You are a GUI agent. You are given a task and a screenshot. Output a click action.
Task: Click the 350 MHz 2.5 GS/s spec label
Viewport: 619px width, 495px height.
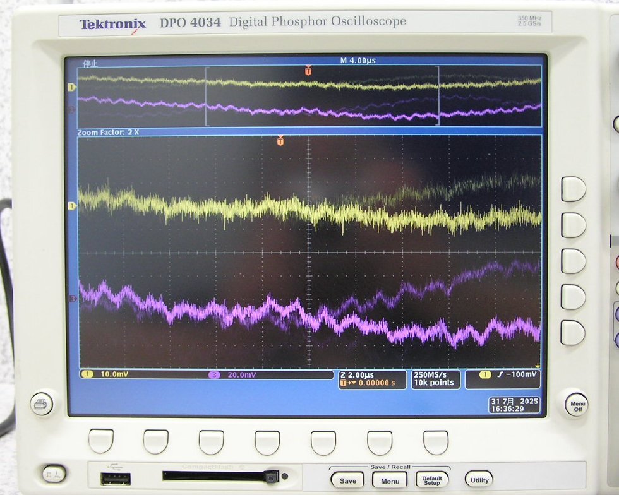pos(529,21)
